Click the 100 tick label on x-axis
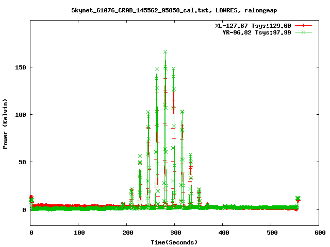Viewport: 330px width, 247px height. click(x=79, y=233)
